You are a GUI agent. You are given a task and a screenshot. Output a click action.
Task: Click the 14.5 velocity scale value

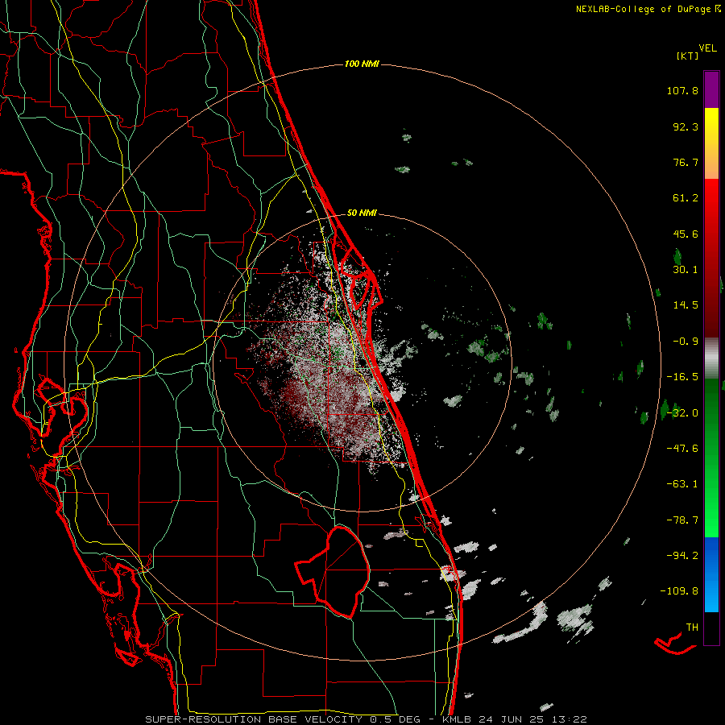click(x=686, y=305)
